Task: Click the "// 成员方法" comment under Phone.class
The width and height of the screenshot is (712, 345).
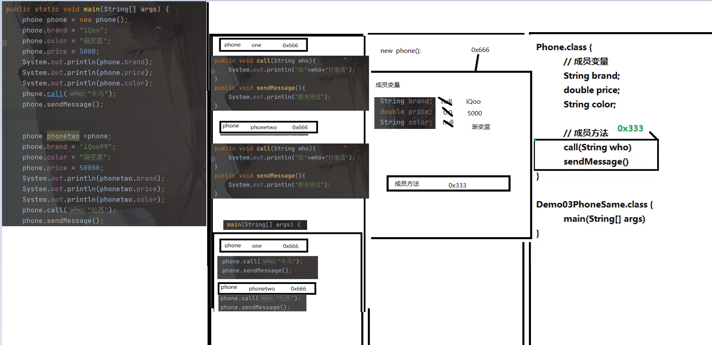Action: pyautogui.click(x=586, y=133)
